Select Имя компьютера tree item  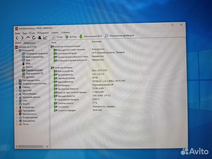click(x=33, y=57)
